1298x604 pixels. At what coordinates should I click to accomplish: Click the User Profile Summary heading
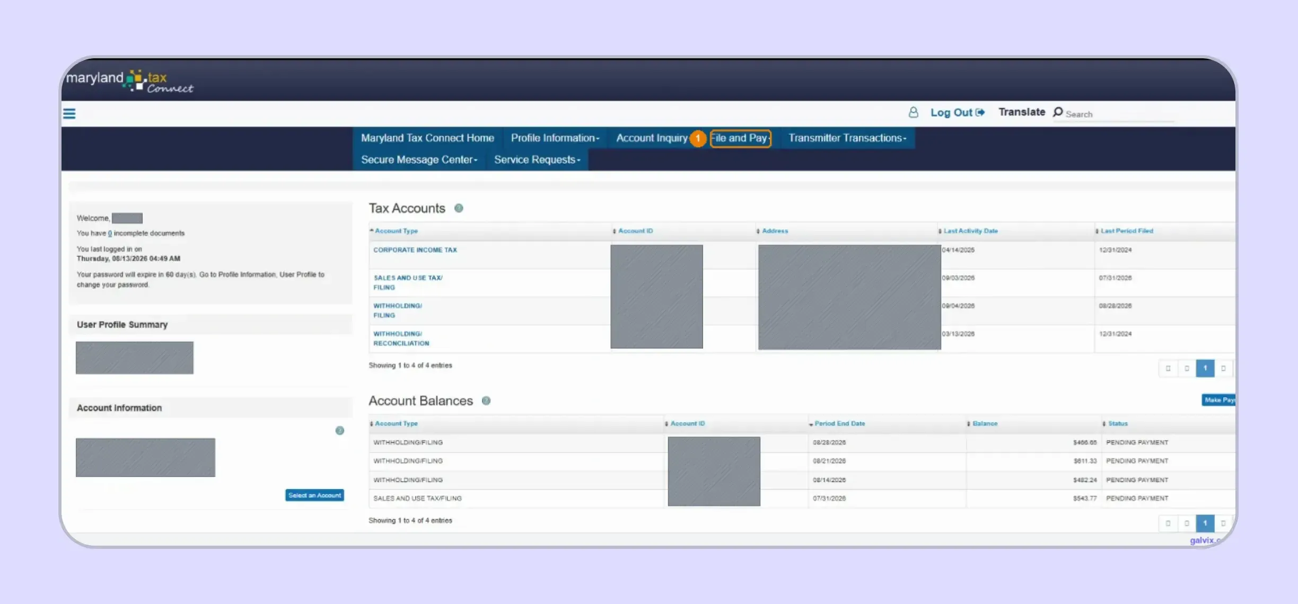click(x=122, y=325)
